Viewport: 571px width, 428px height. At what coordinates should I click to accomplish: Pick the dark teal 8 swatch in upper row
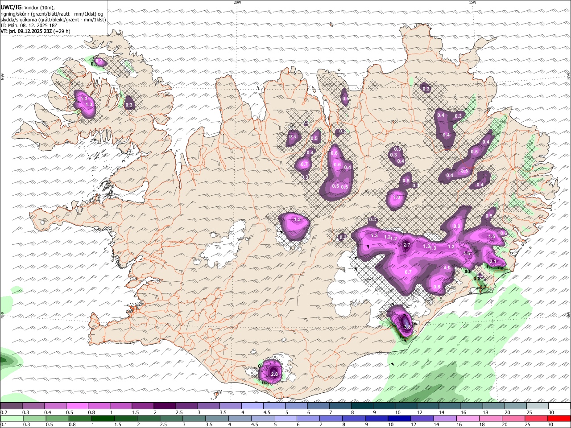click(x=362, y=406)
